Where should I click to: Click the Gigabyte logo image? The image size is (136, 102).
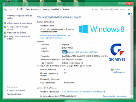[x=117, y=52]
